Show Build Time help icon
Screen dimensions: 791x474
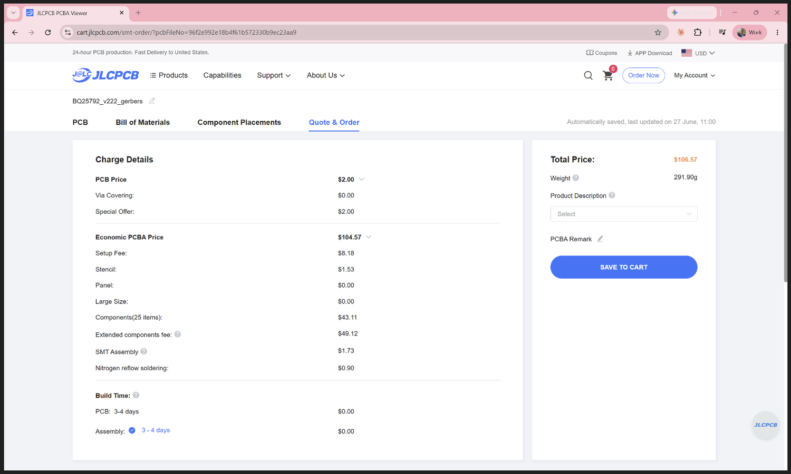click(x=136, y=395)
